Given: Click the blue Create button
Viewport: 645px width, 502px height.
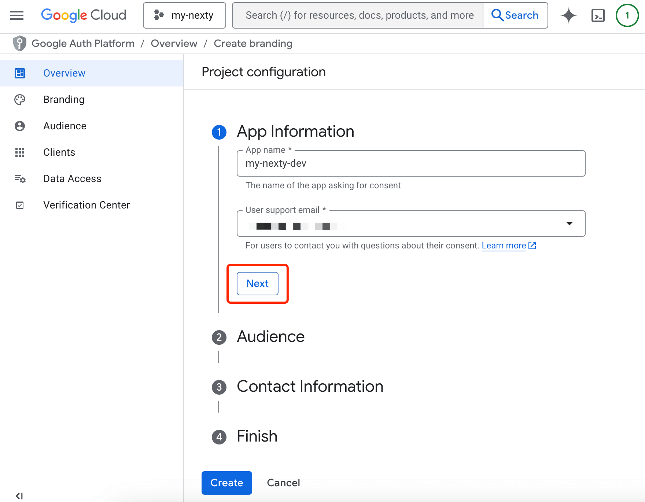Looking at the screenshot, I should [227, 483].
